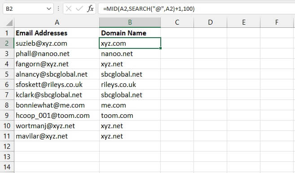
Task: Open the Name Box dropdown arrow
Action: [49, 9]
